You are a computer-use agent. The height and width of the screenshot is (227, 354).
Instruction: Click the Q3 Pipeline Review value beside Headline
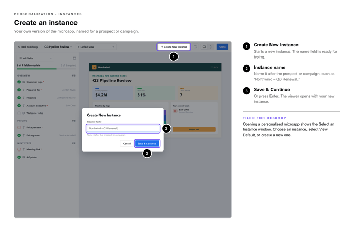66,98
